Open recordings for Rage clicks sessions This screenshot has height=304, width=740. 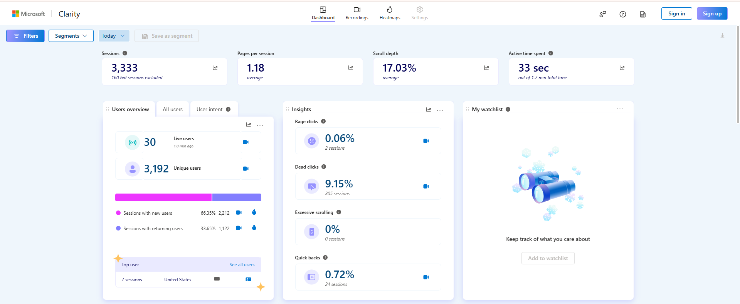(426, 141)
